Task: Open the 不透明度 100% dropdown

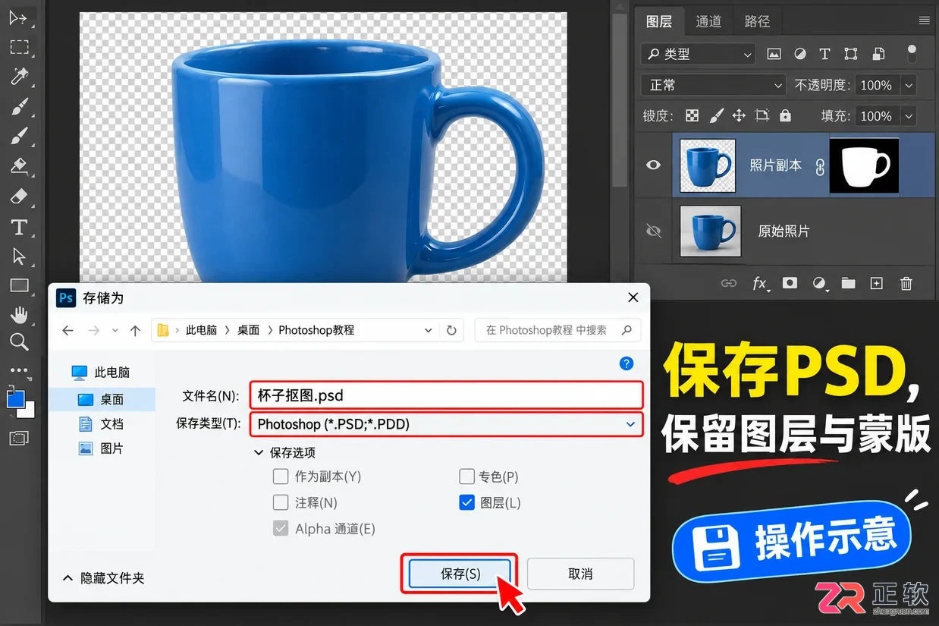Action: [x=909, y=85]
